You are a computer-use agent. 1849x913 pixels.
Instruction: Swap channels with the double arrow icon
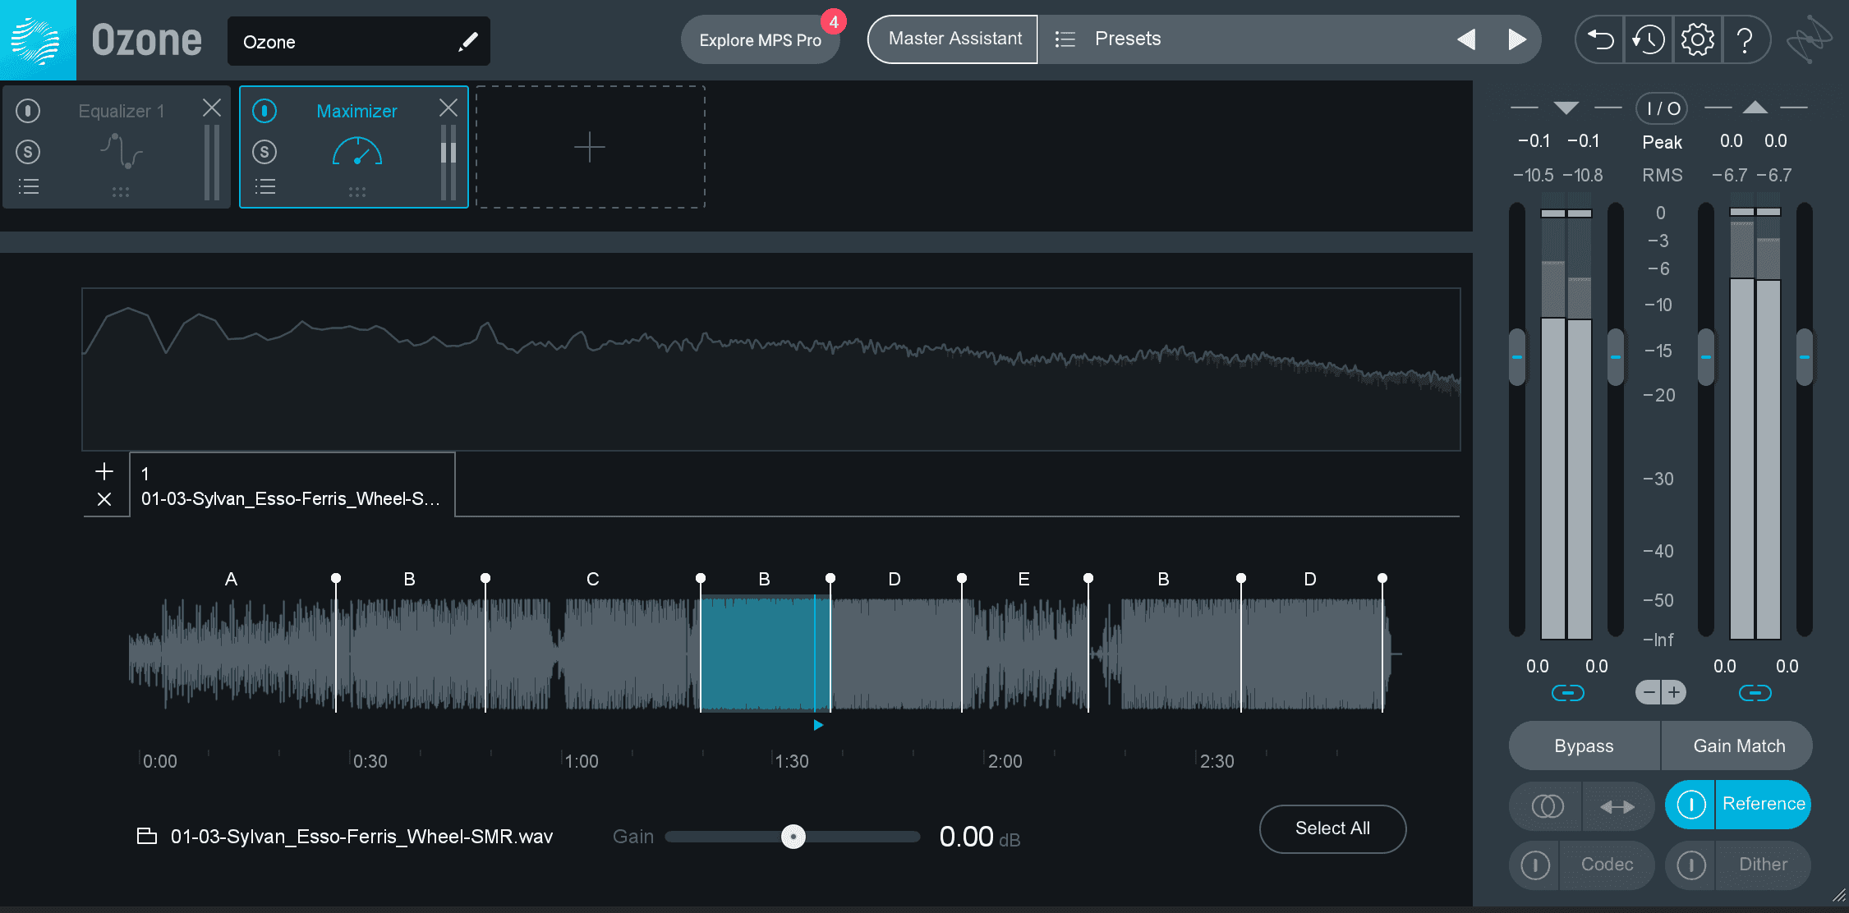tap(1617, 806)
